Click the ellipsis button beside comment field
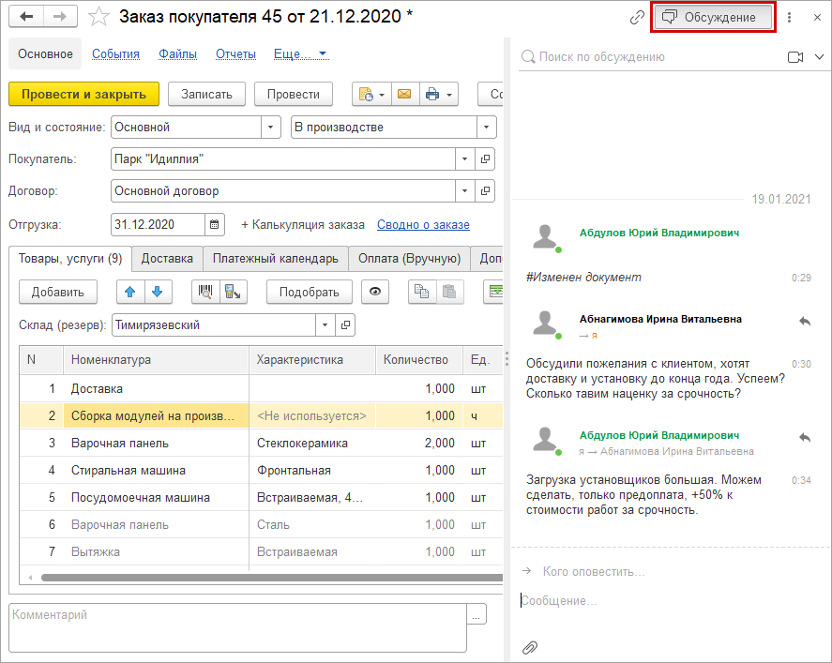Screen dimensions: 832x663 tap(477, 614)
